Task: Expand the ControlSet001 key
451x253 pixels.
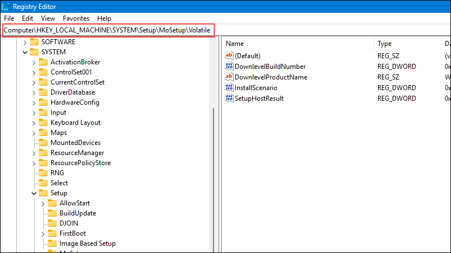Action: (34, 72)
